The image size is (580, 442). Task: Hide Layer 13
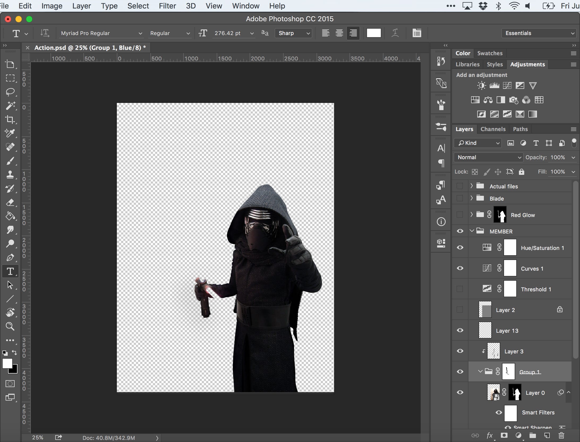tap(460, 330)
